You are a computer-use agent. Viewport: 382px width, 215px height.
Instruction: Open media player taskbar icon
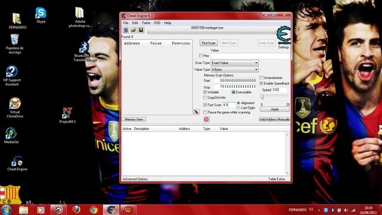point(41,210)
